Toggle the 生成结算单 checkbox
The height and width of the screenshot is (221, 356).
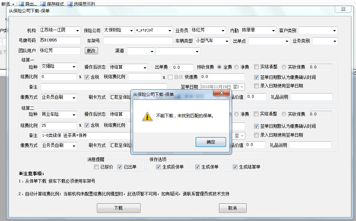[235, 167]
